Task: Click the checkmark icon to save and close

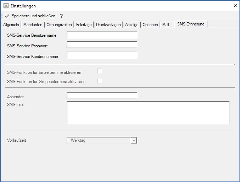Action: 7,16
